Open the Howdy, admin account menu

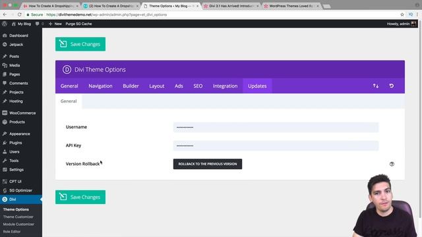(402, 24)
